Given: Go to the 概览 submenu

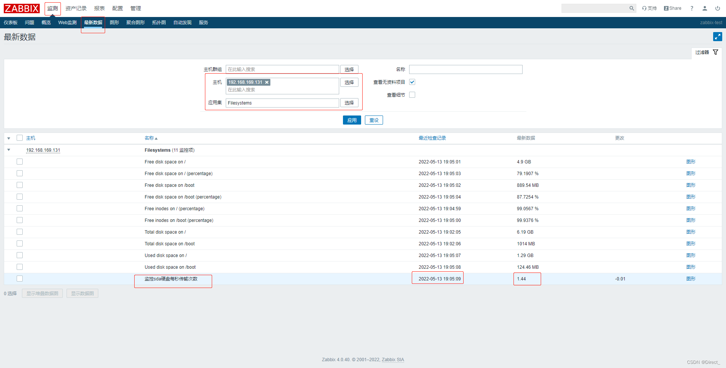Looking at the screenshot, I should click(46, 23).
